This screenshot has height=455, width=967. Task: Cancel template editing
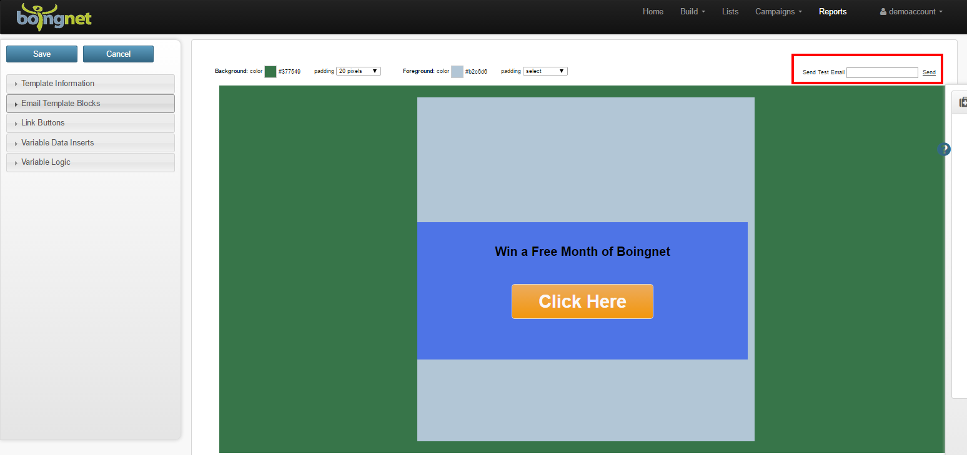pyautogui.click(x=118, y=54)
